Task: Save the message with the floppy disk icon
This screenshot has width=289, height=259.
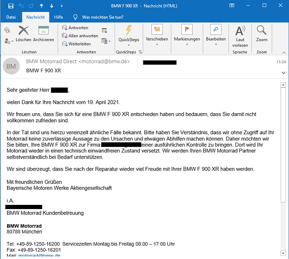Action: click(11, 6)
